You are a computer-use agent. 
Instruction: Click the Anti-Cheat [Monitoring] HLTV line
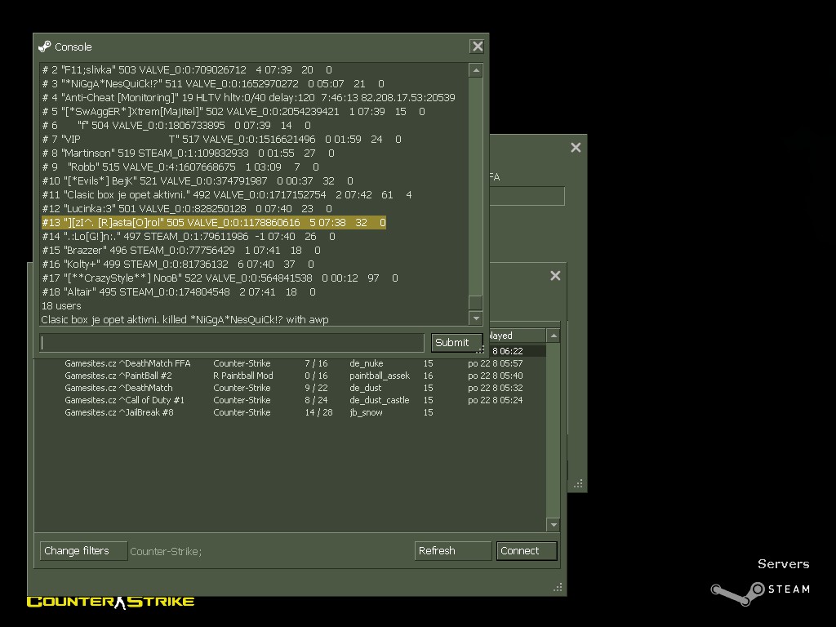[248, 98]
